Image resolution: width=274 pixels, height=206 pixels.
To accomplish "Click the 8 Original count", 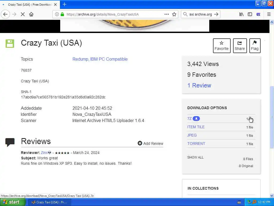I will tap(246, 166).
